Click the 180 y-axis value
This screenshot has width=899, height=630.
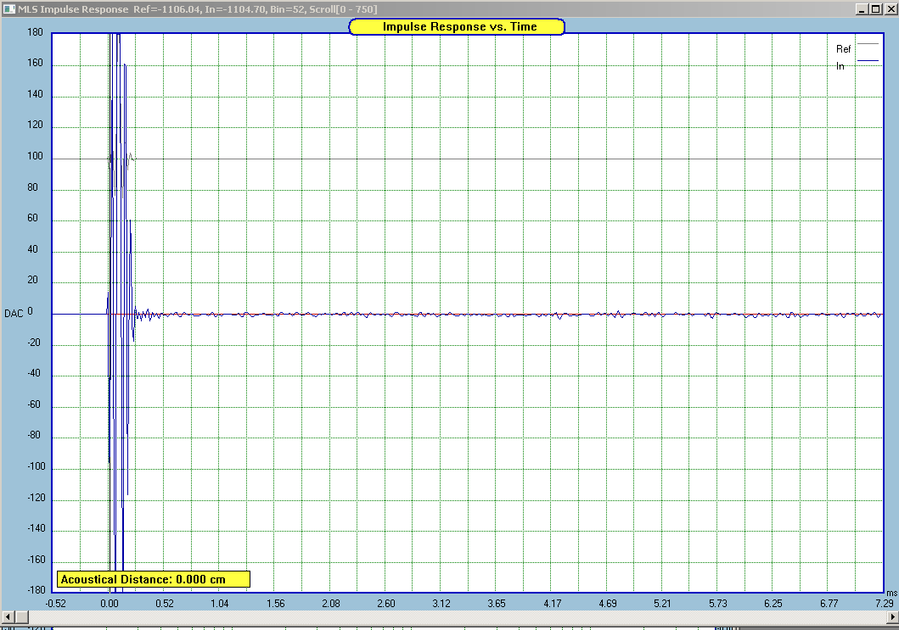35,32
